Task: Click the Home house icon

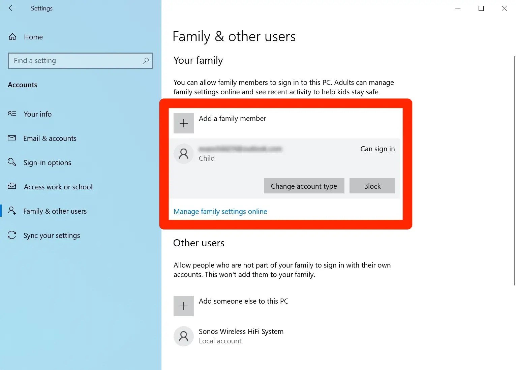Action: point(12,37)
